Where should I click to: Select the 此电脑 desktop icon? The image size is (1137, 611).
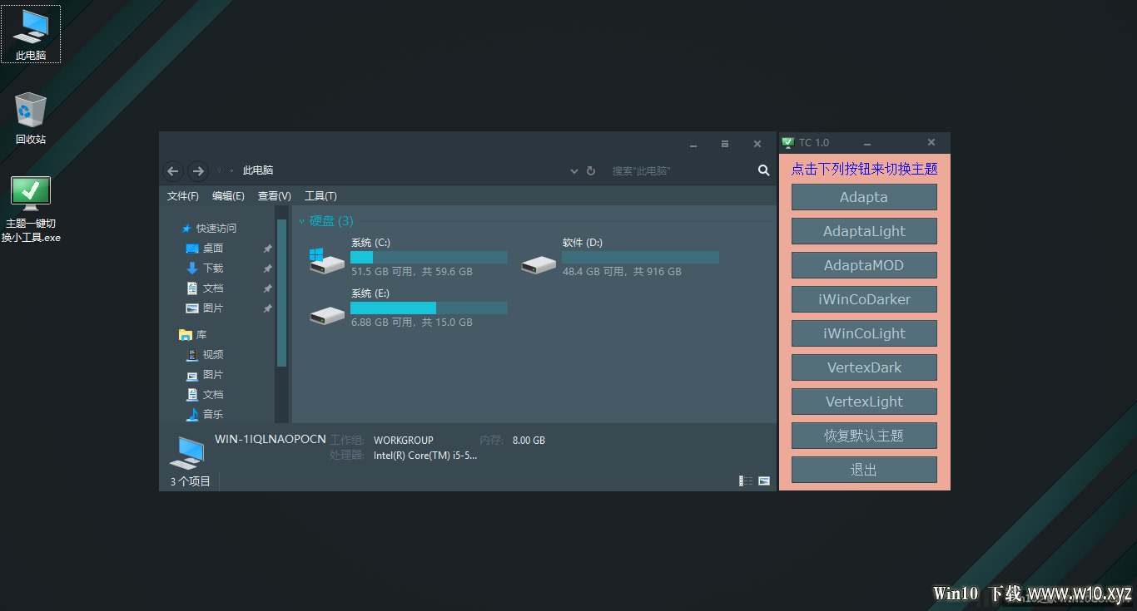pos(31,34)
